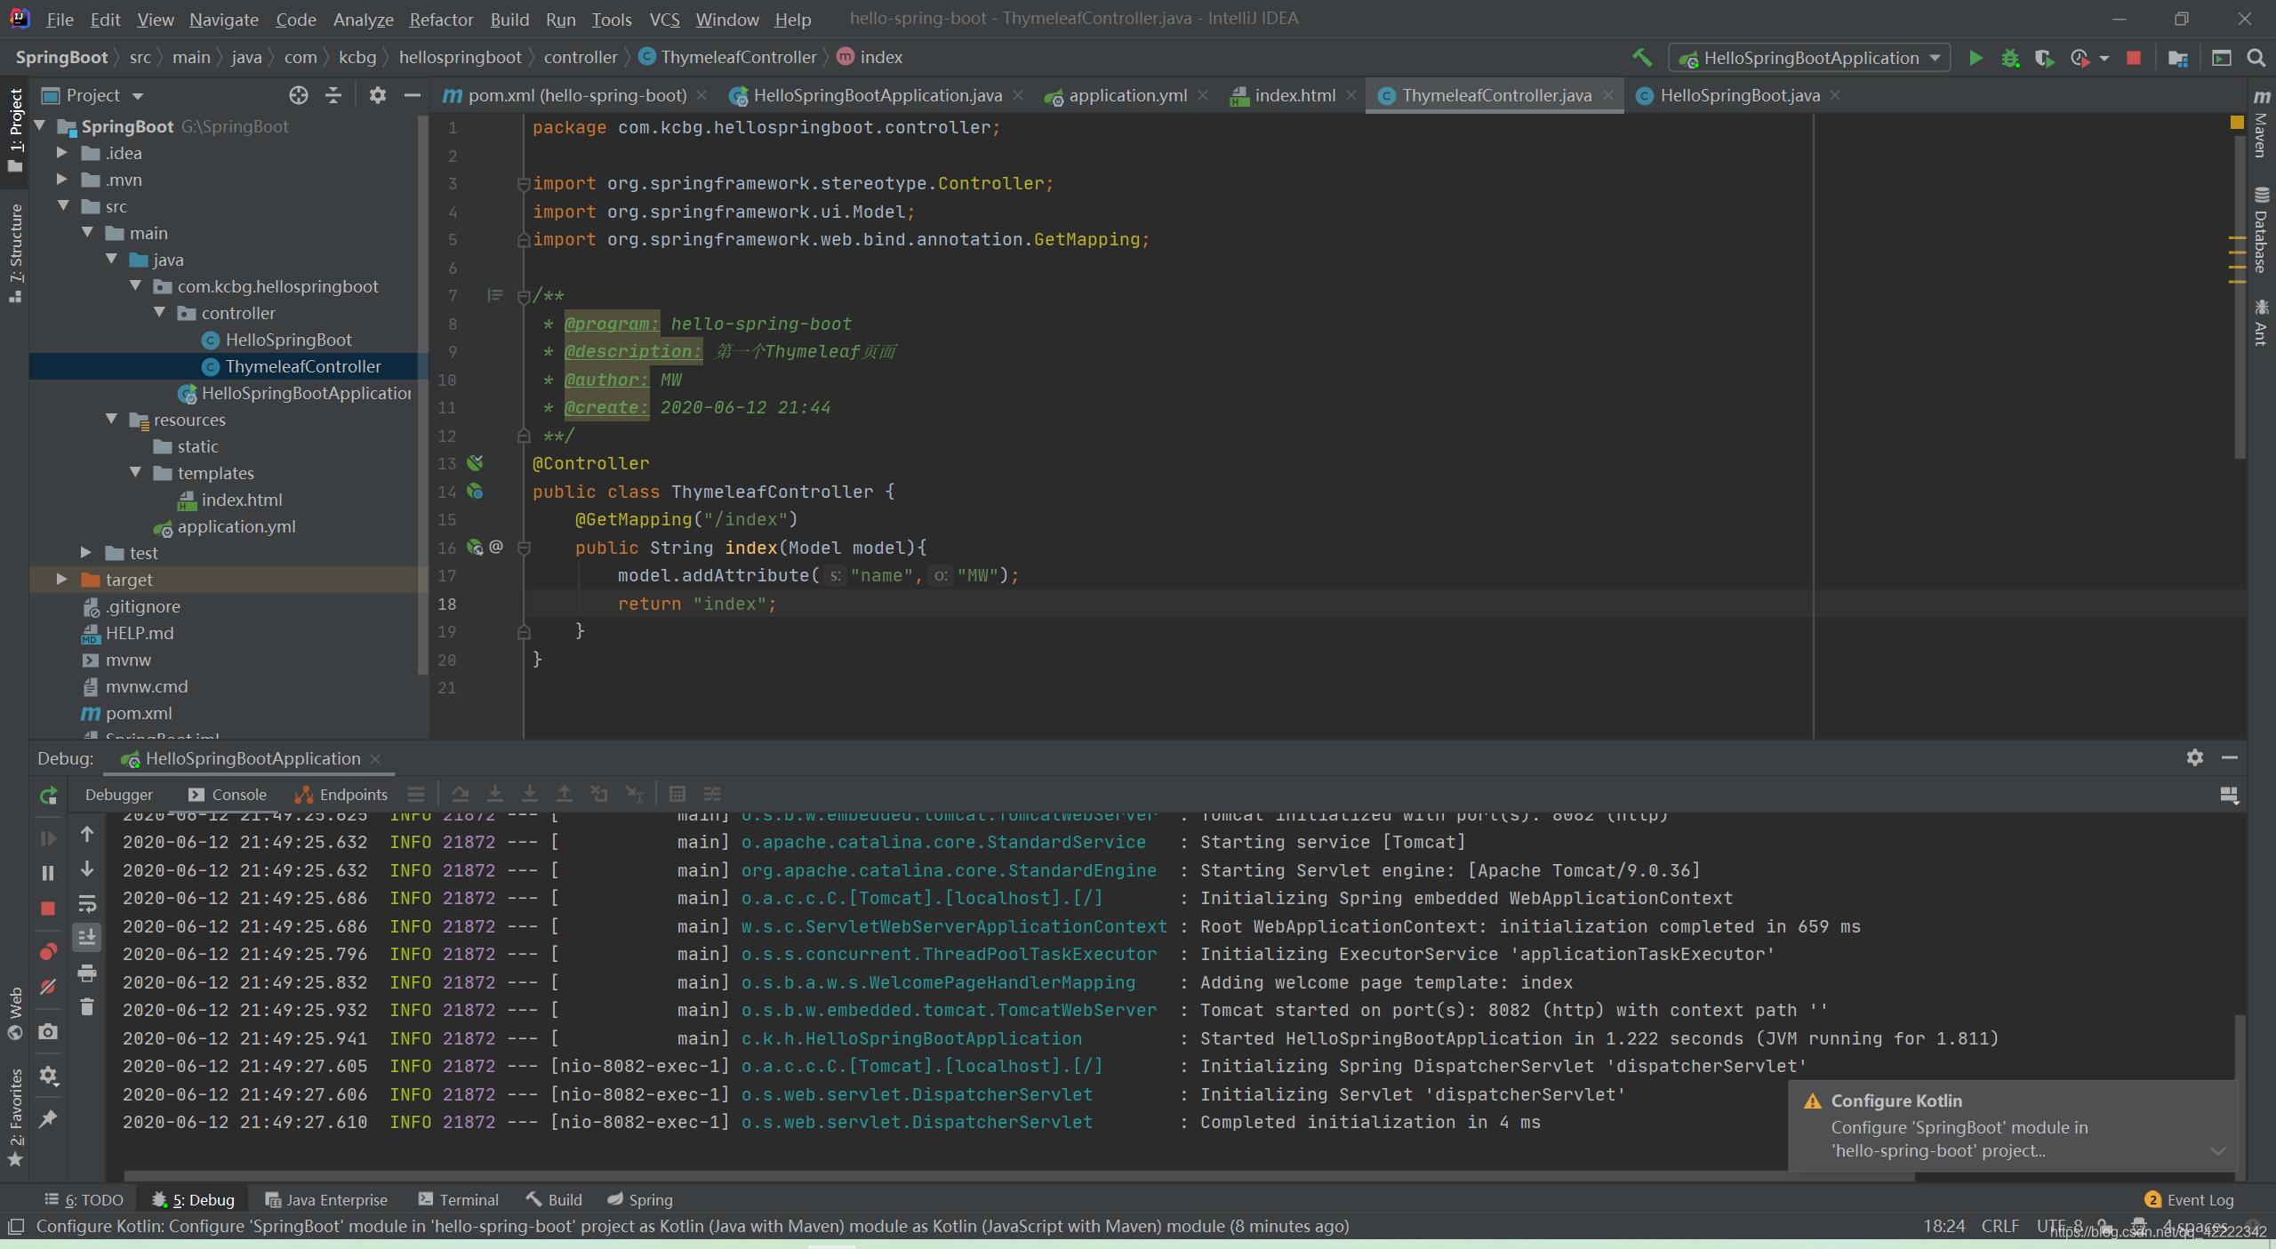The height and width of the screenshot is (1249, 2276).
Task: Get thread dump camera icon
Action: coord(48,1031)
